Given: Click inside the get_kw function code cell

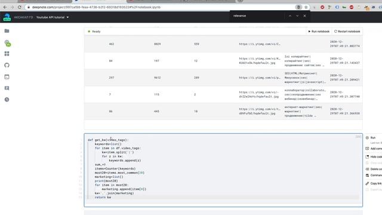Looking at the screenshot, I should pos(223,170).
